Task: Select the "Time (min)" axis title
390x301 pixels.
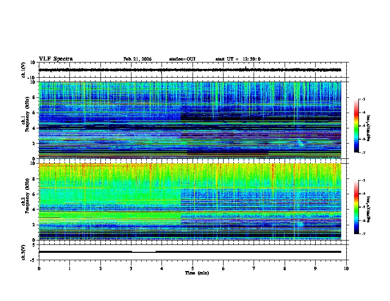Action: pyautogui.click(x=197, y=273)
